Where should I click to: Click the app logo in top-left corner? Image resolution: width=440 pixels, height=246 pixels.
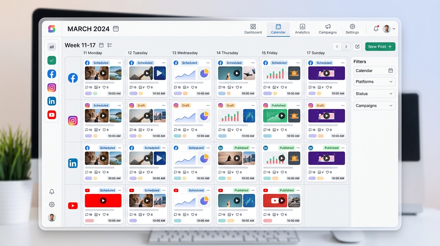52,29
